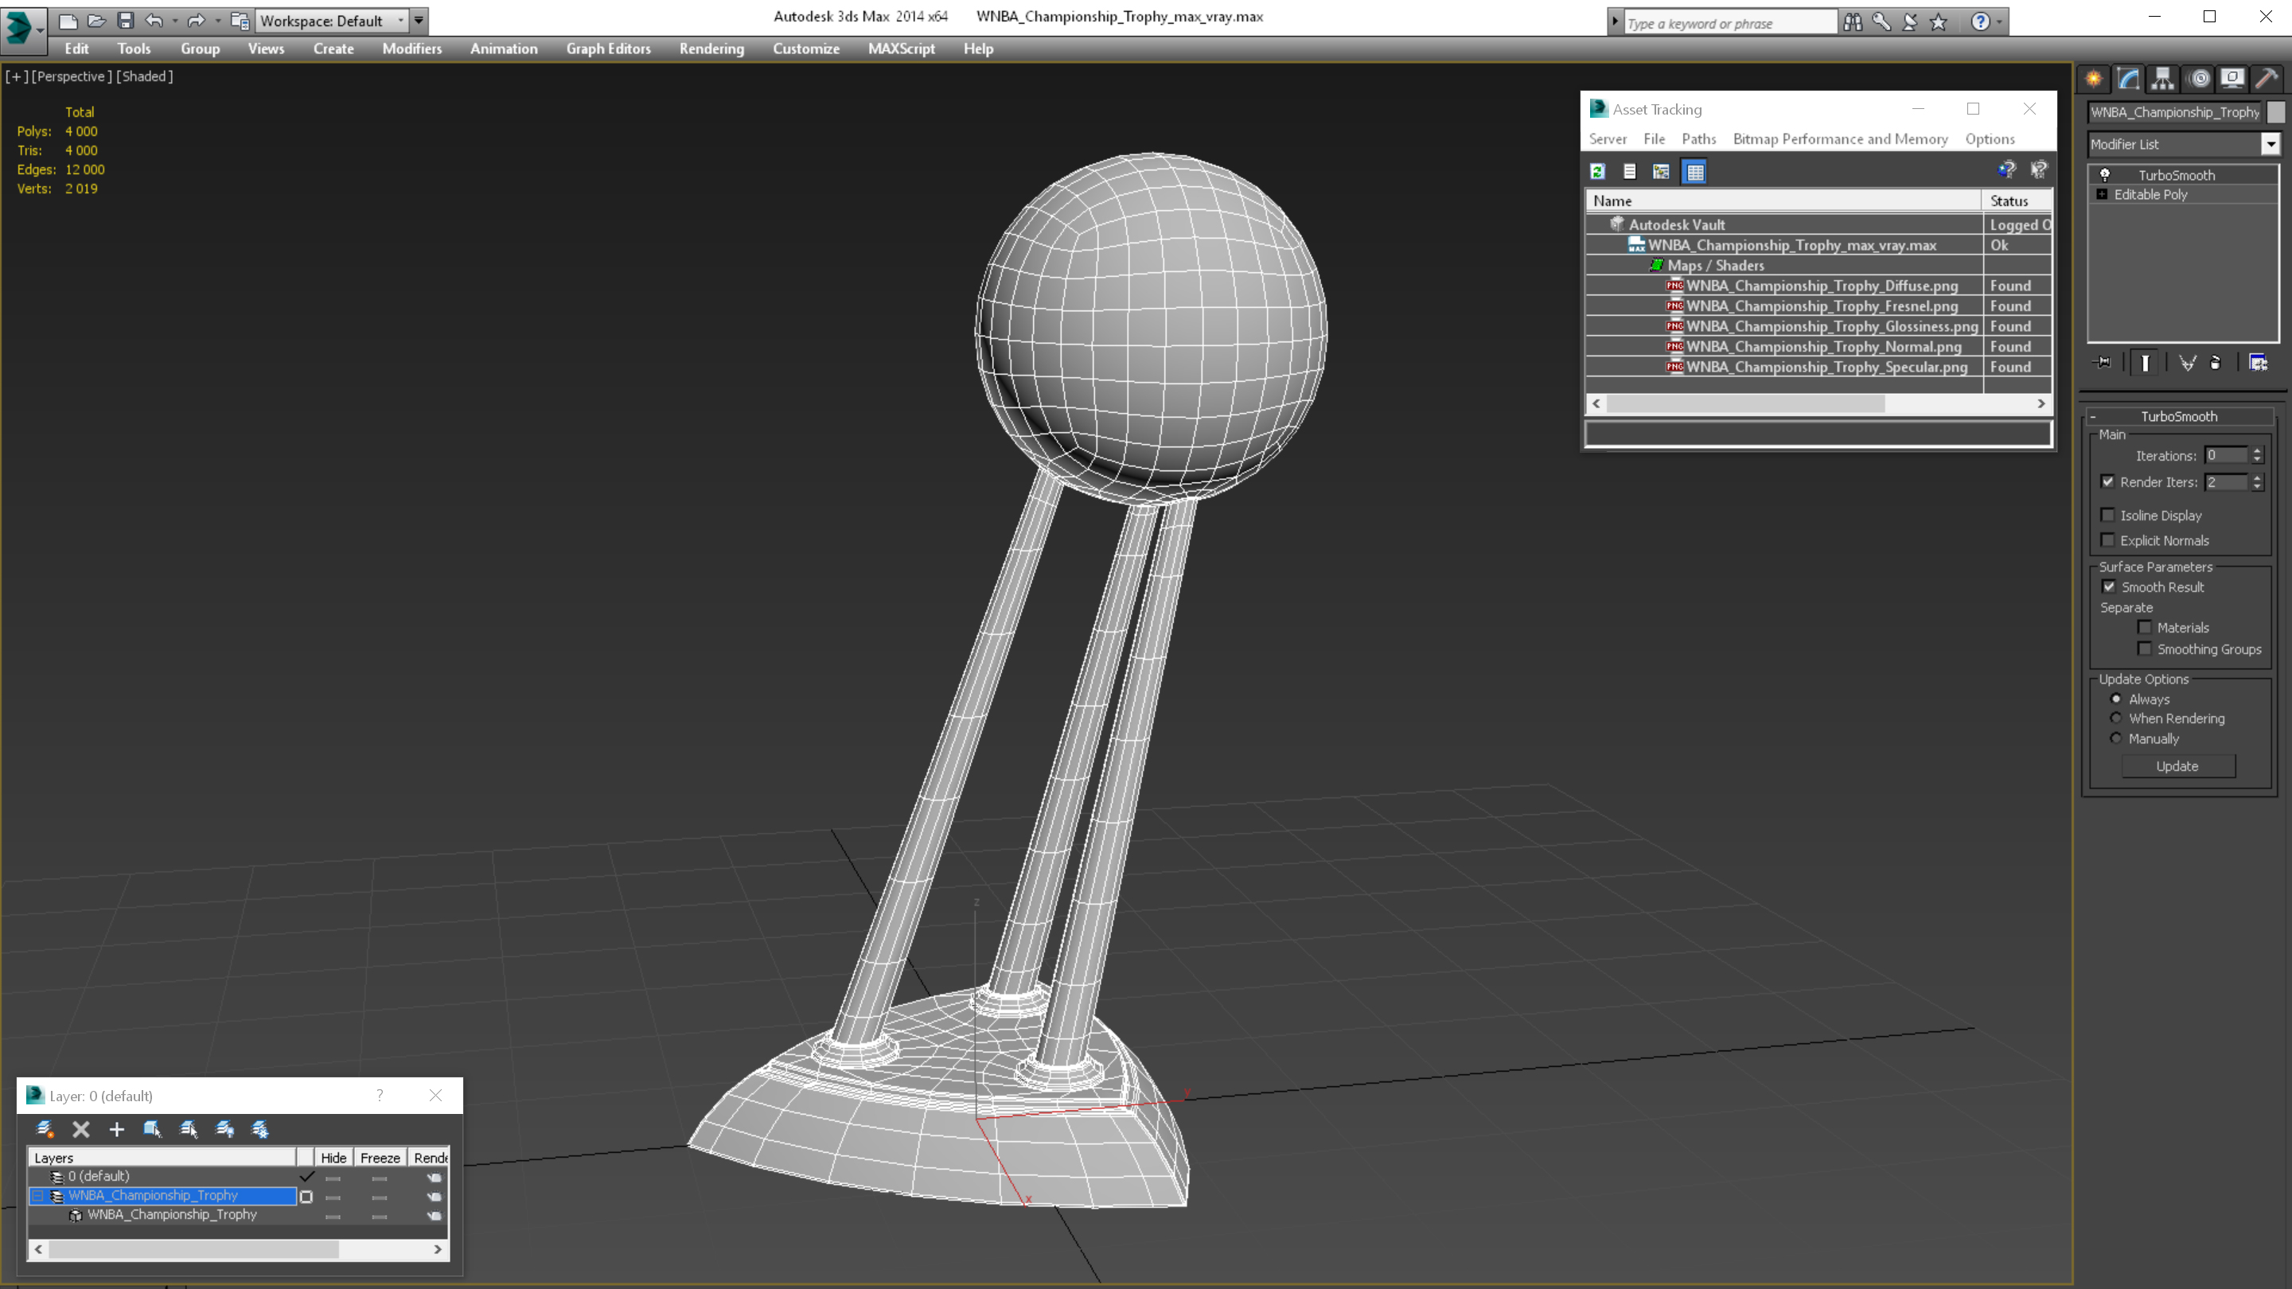Open the Help icon dropdown arrow
Image resolution: width=2292 pixels, height=1289 pixels.
pos(1999,22)
